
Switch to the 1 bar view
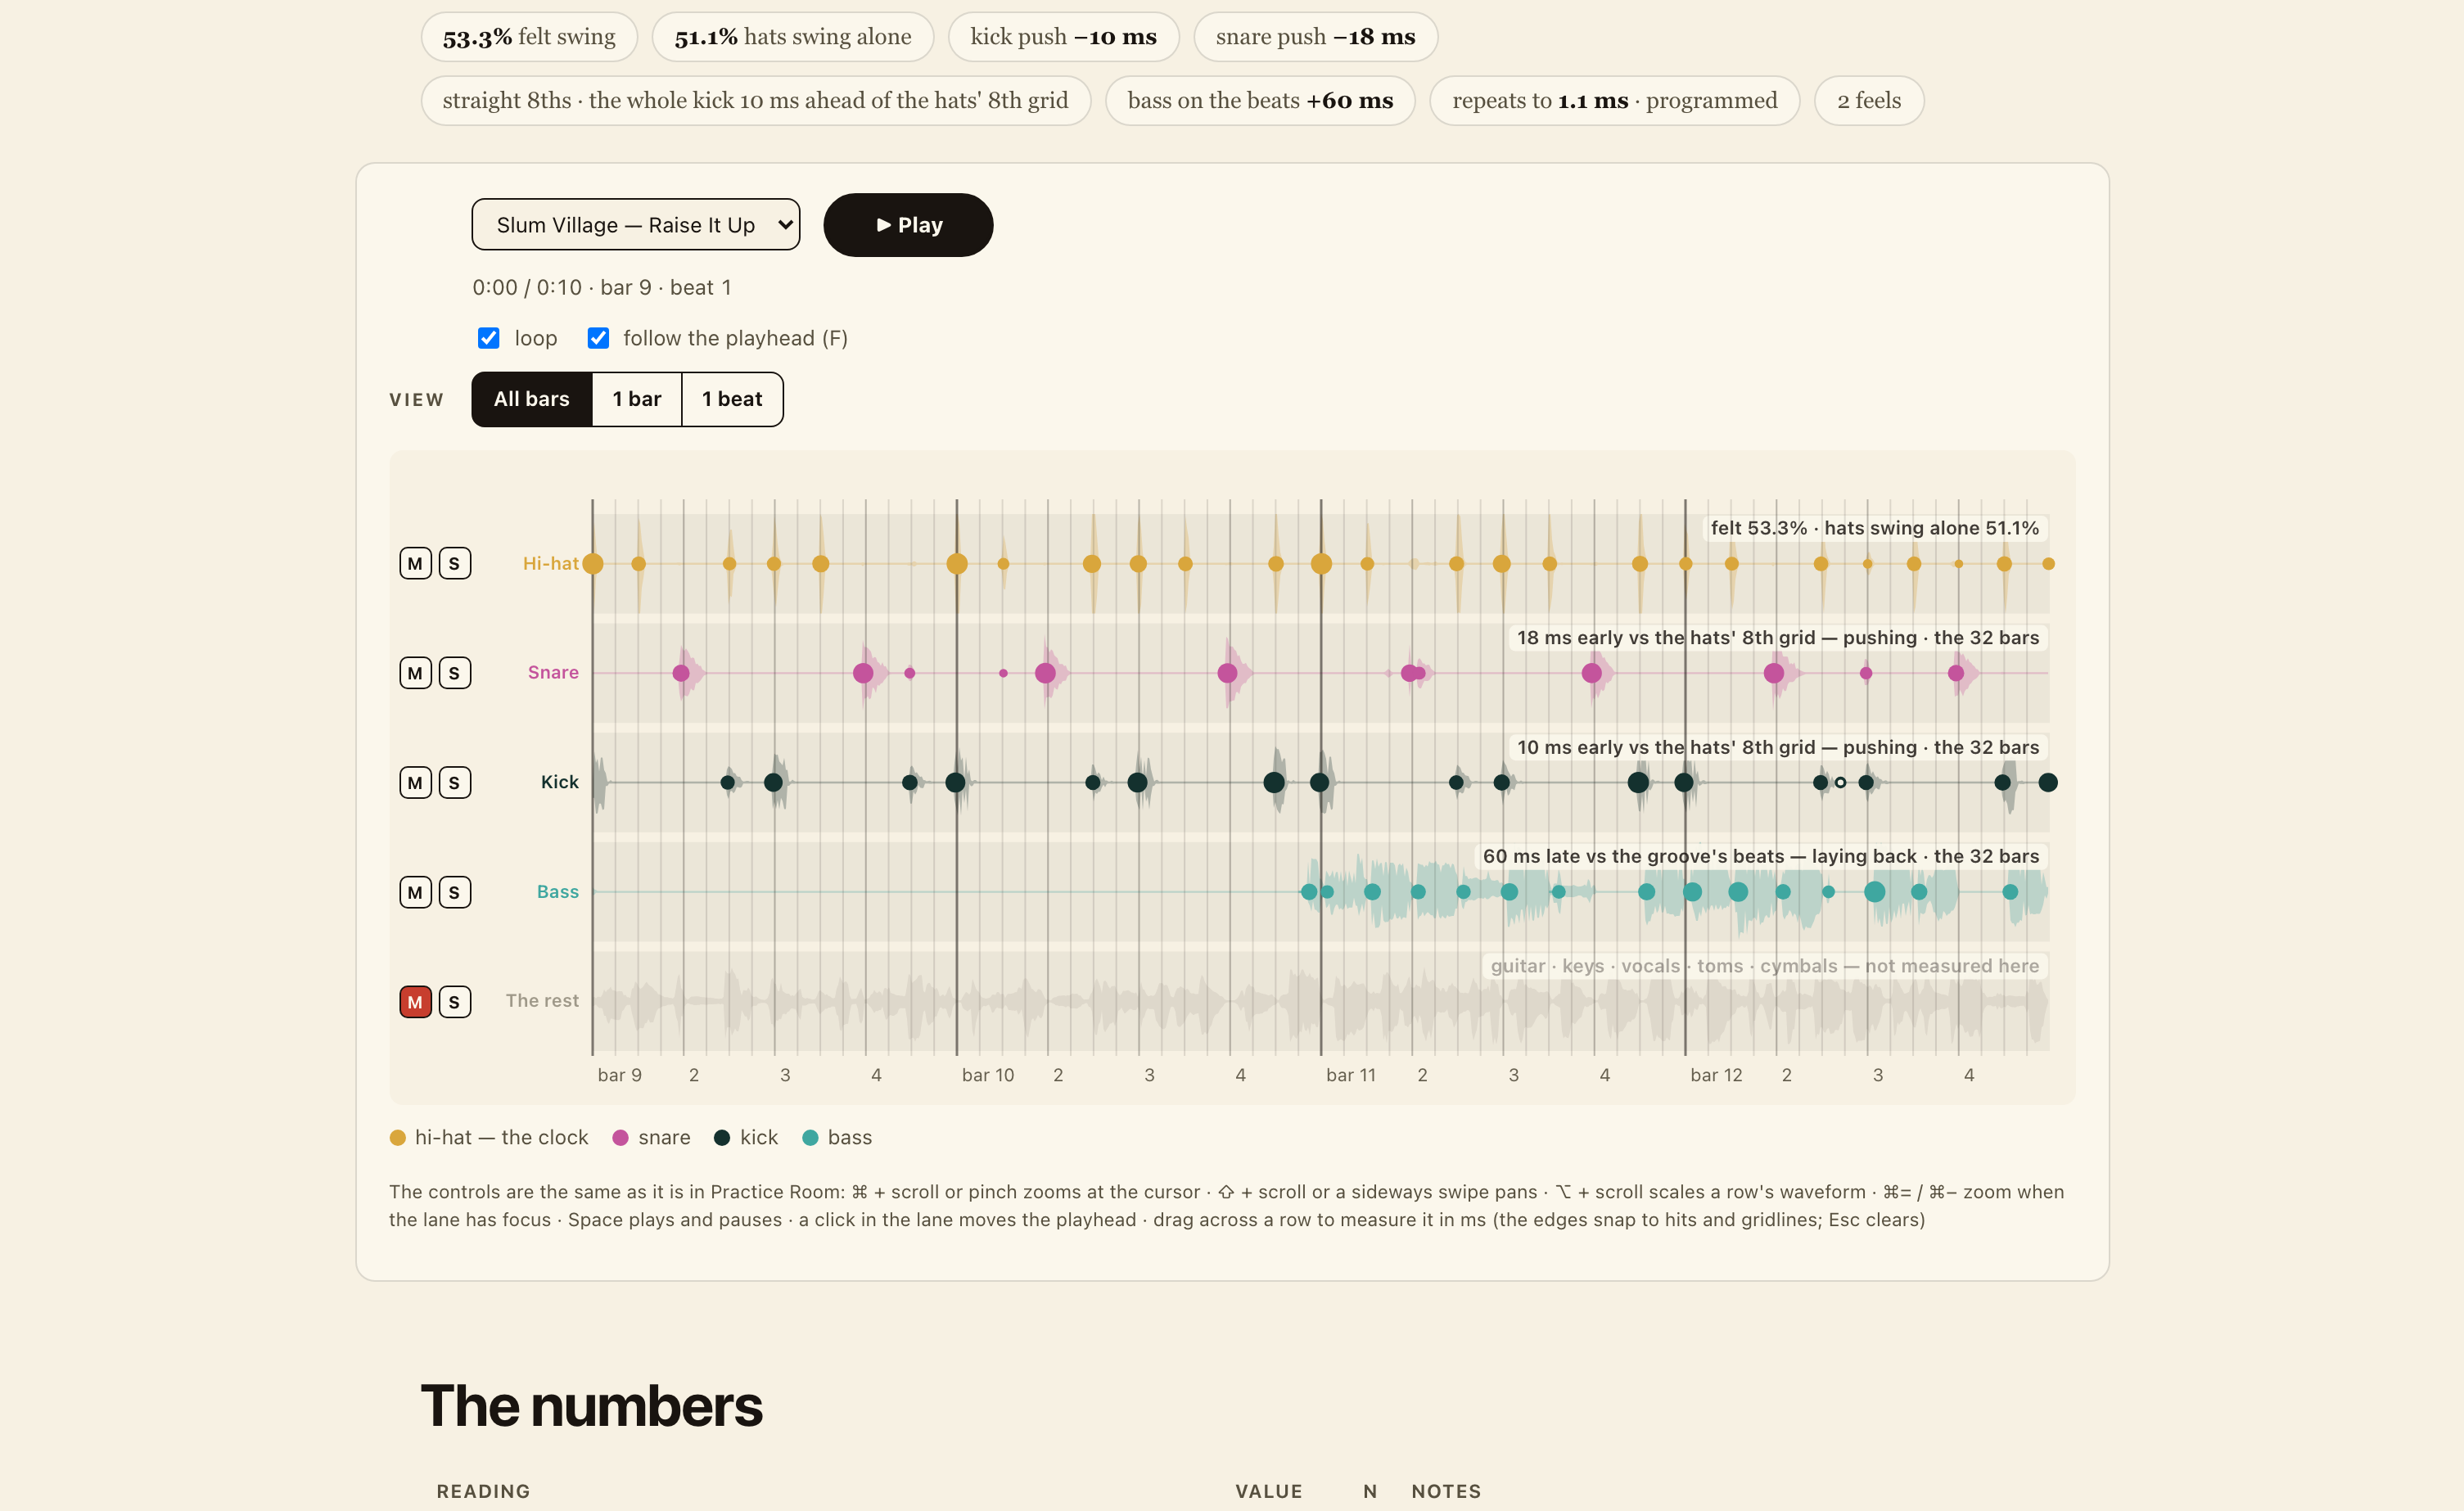[637, 399]
